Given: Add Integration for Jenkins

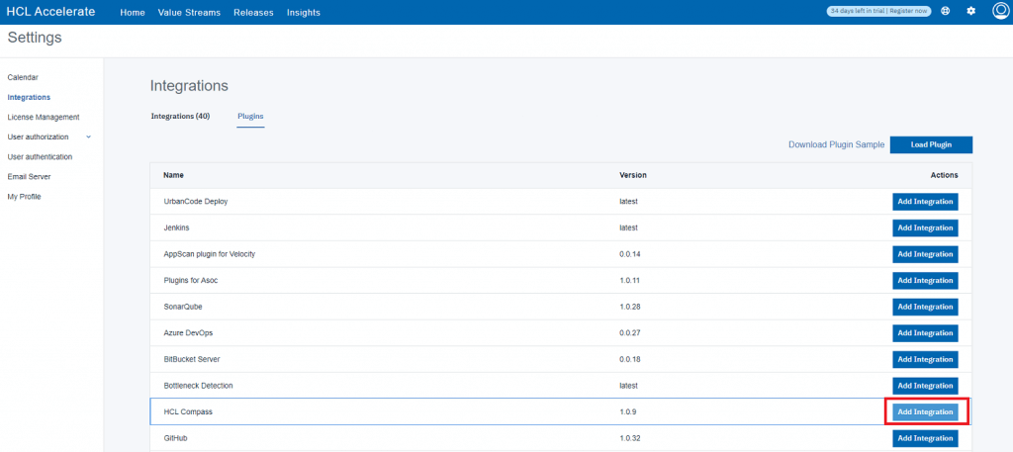Looking at the screenshot, I should (925, 227).
